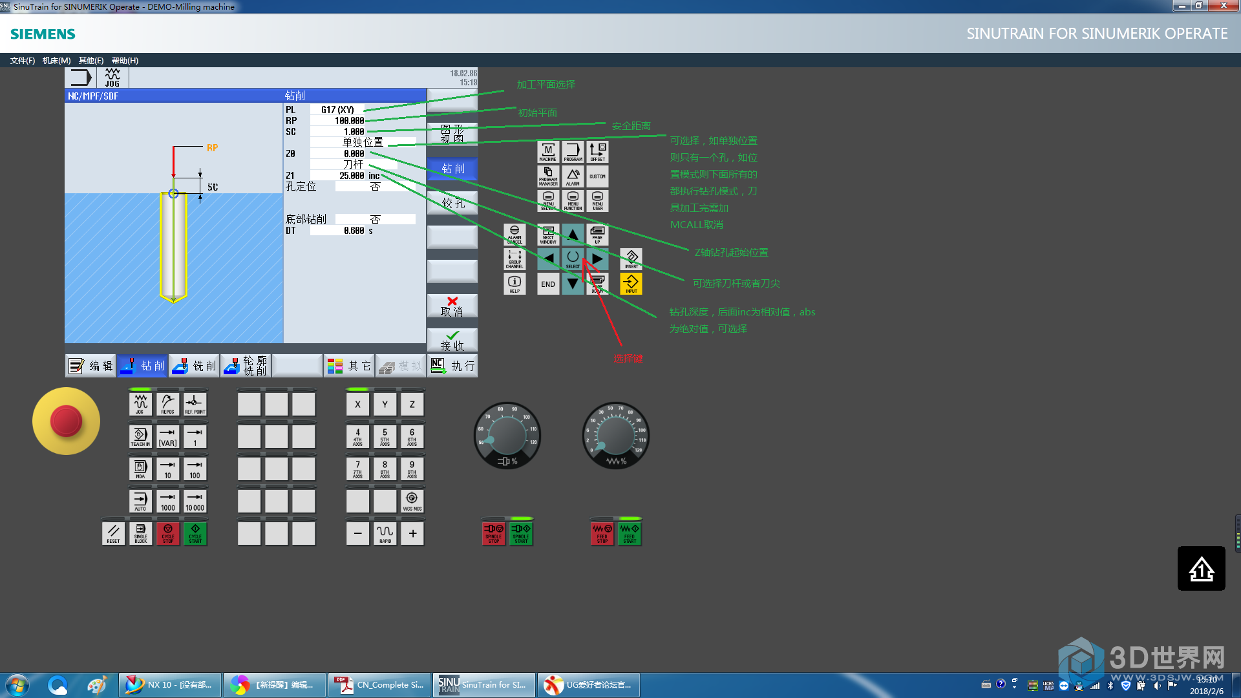Open the PROGRAM MANAGER key
The width and height of the screenshot is (1241, 698).
pos(547,176)
